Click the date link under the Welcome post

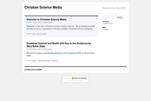coord(37,22)
